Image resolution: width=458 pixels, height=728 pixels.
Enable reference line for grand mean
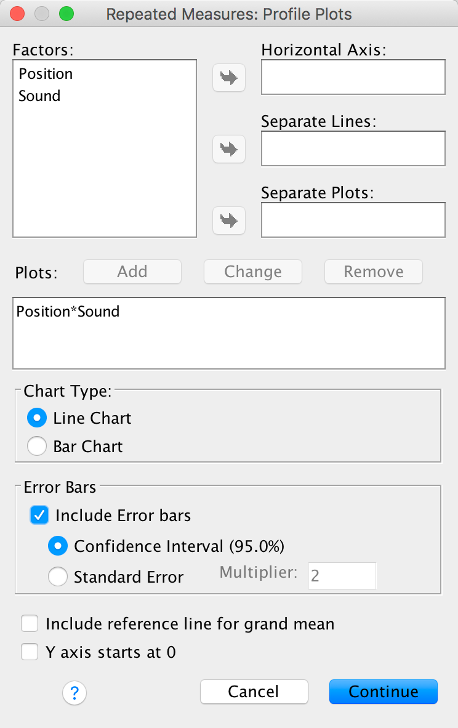[30, 624]
